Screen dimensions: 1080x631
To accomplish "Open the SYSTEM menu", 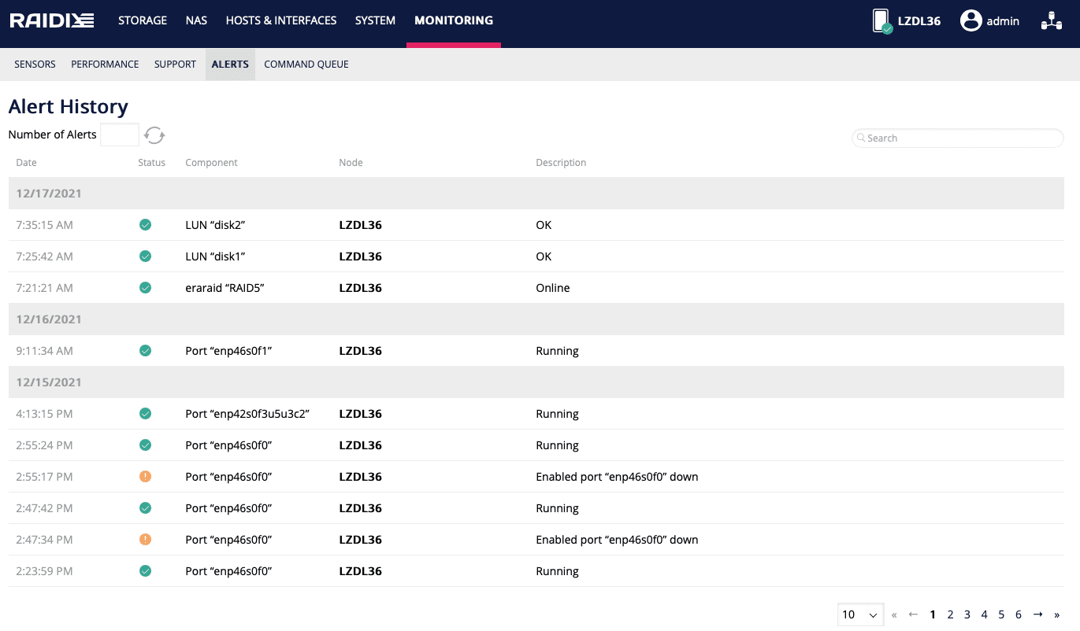I will point(375,21).
